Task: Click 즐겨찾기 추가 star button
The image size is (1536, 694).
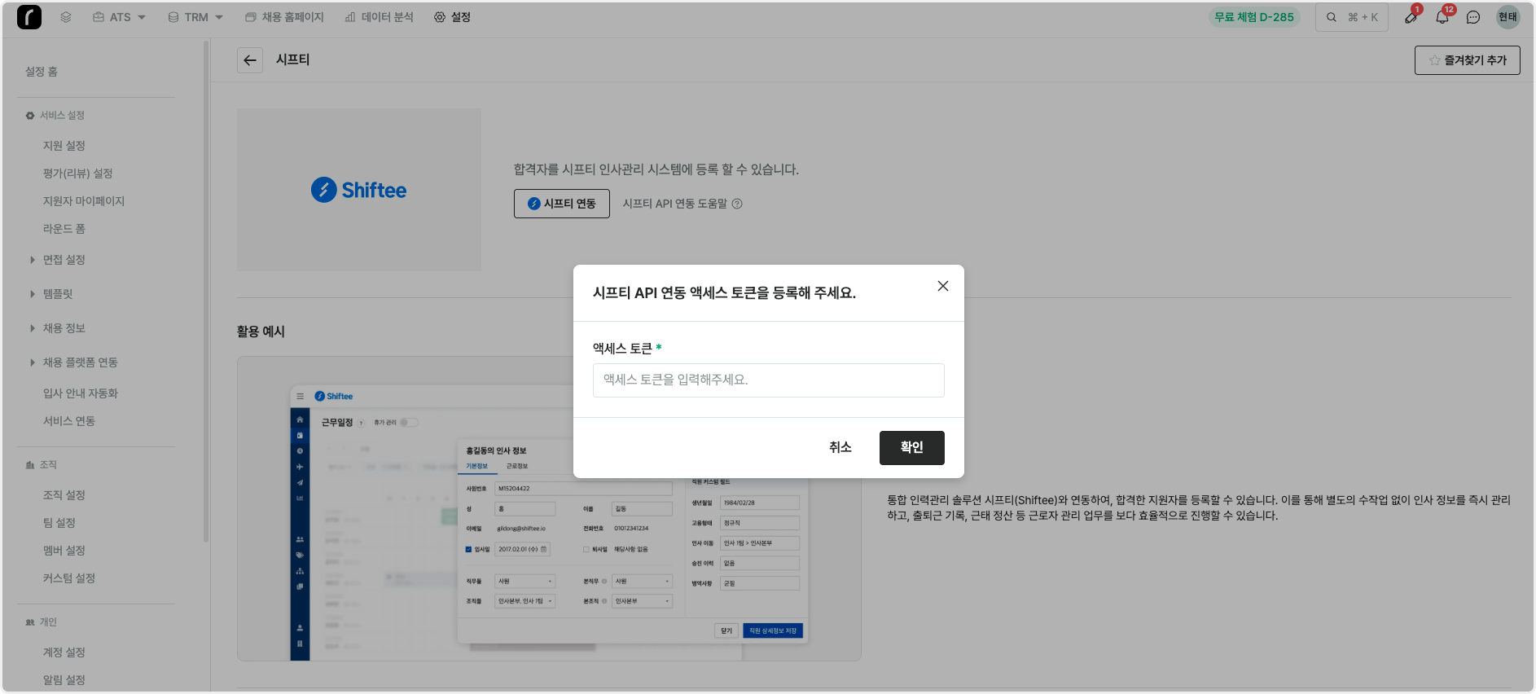Action: point(1467,60)
